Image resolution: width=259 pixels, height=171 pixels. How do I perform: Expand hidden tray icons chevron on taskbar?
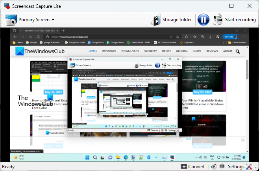pos(196,158)
